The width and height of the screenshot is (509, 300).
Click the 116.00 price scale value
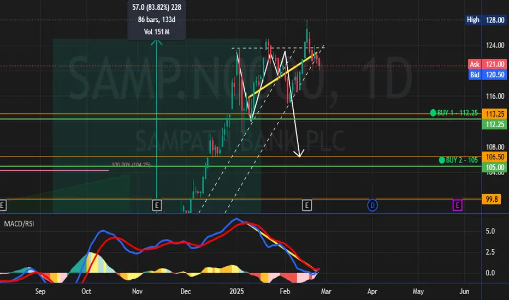click(x=495, y=97)
